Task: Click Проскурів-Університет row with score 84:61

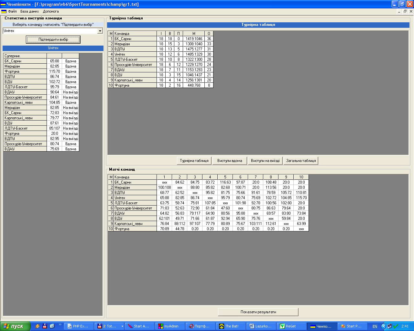Action: (41, 97)
